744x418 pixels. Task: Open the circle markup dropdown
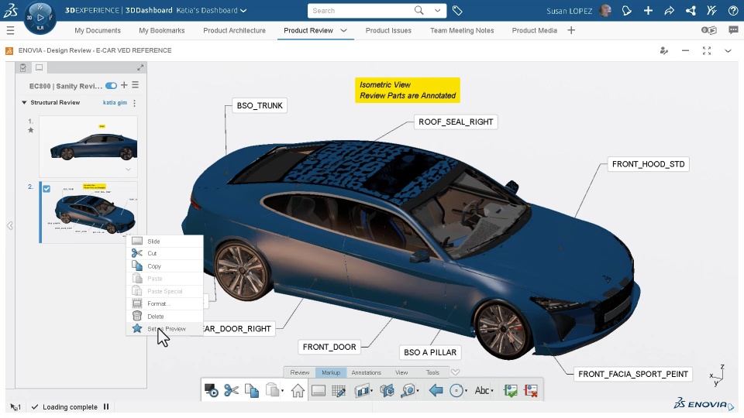click(467, 391)
